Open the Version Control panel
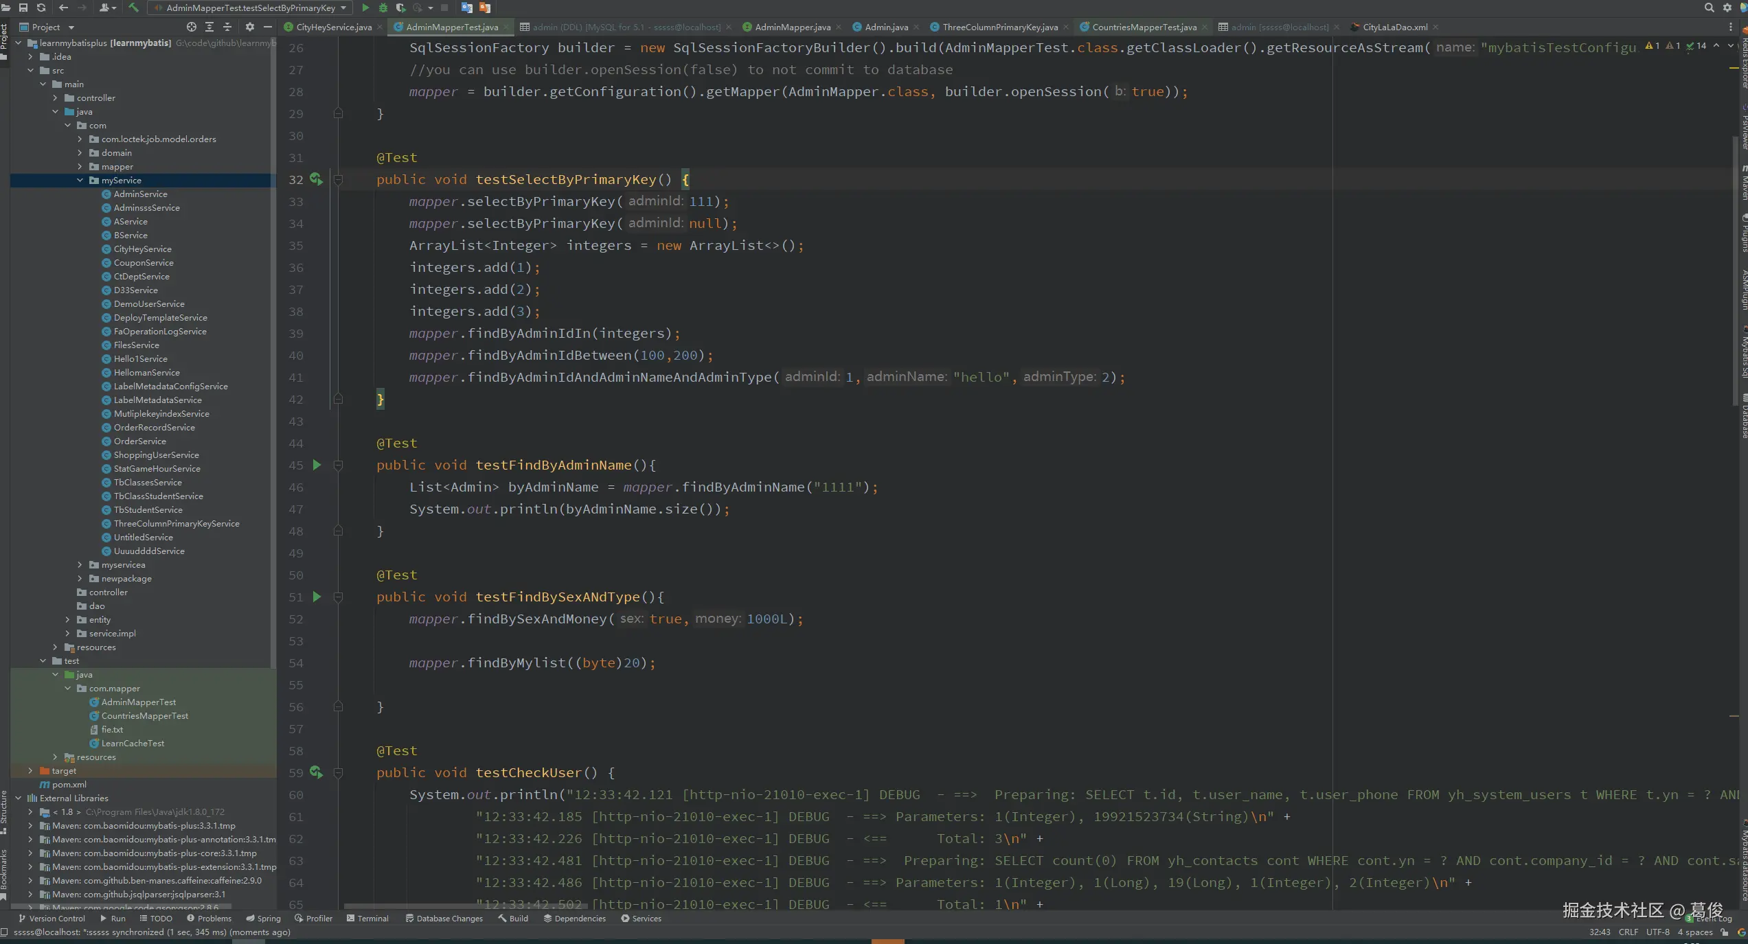1748x944 pixels. coord(54,918)
